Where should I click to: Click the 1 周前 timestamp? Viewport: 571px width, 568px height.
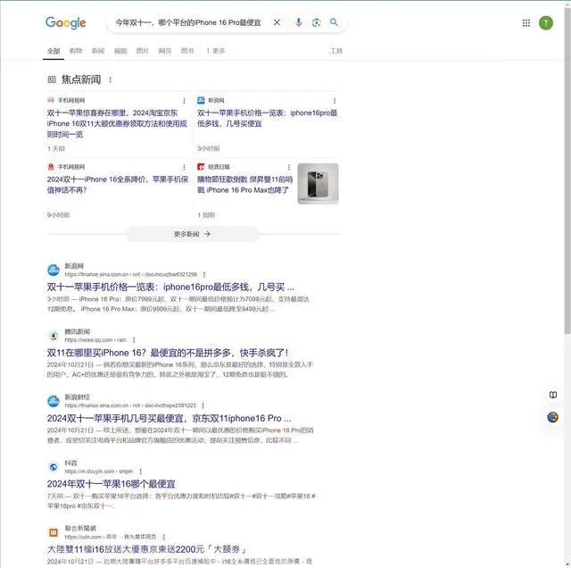[x=206, y=215]
